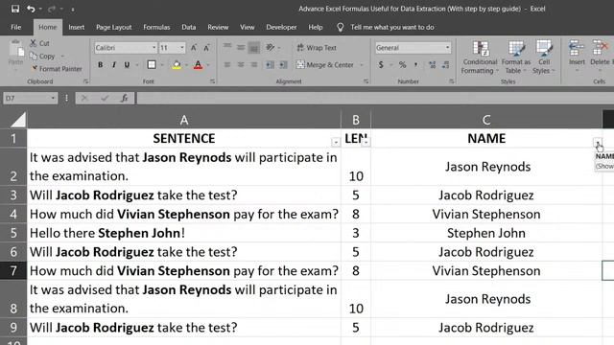The height and width of the screenshot is (345, 614).
Task: Click Increase Font Size icon
Action: pos(194,48)
